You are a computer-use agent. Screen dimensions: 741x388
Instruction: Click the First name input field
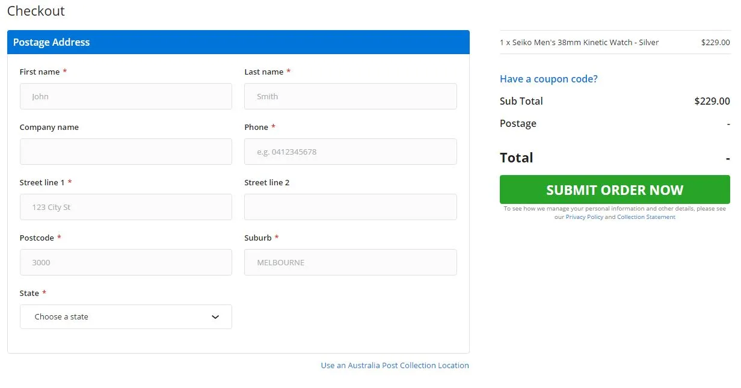point(126,96)
